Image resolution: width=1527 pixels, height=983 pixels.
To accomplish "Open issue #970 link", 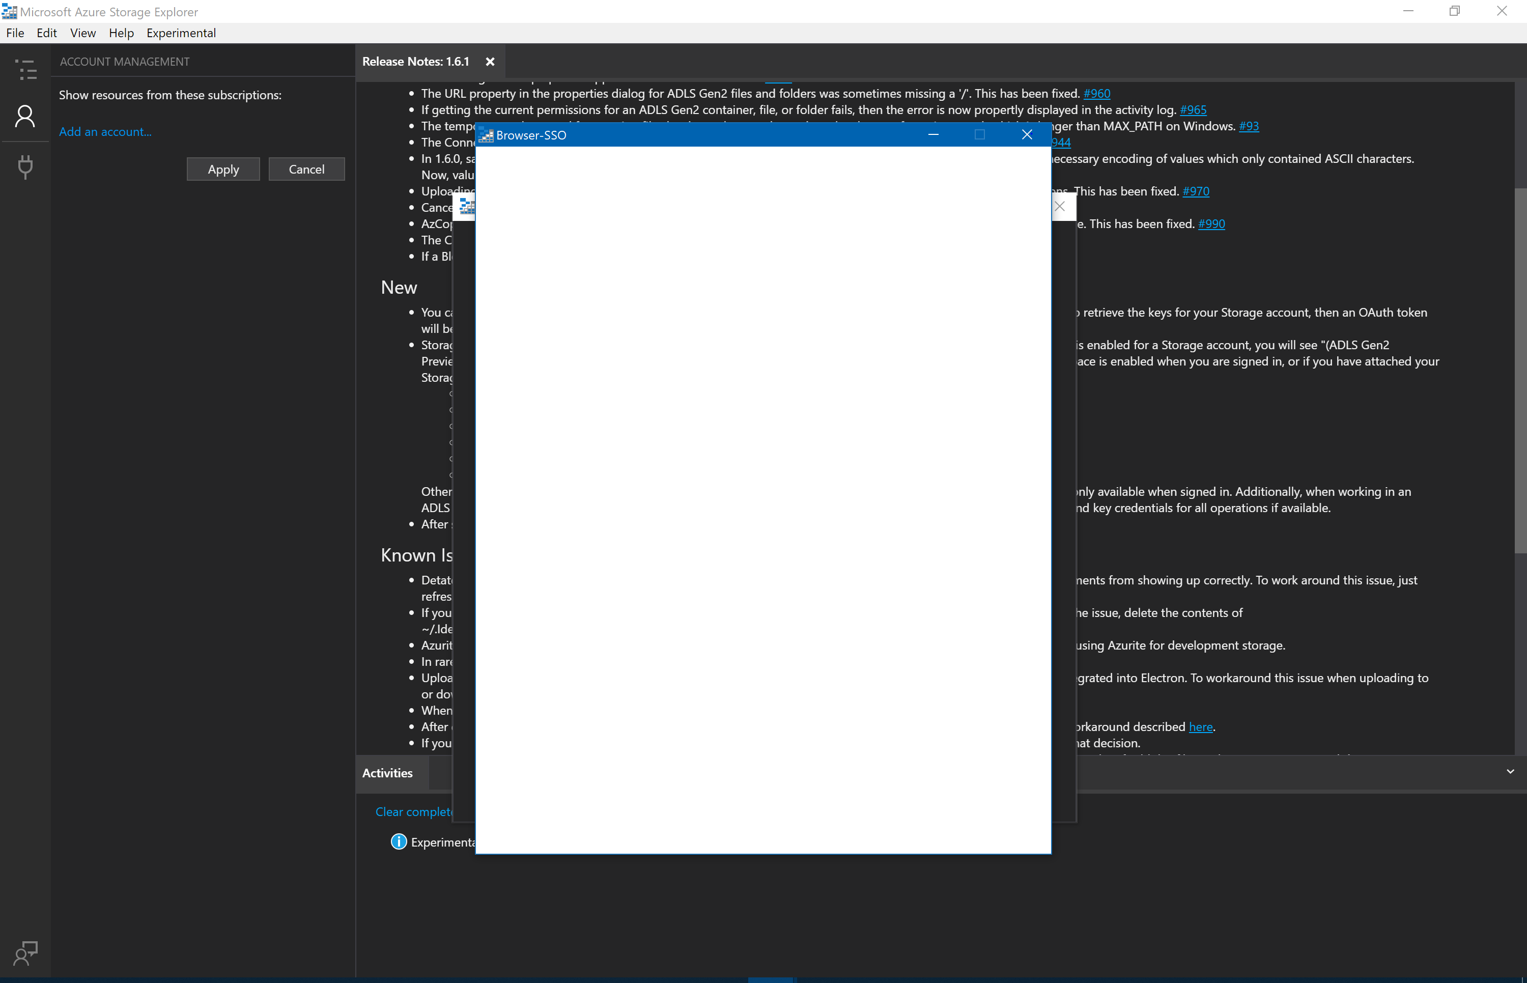I will pos(1195,191).
